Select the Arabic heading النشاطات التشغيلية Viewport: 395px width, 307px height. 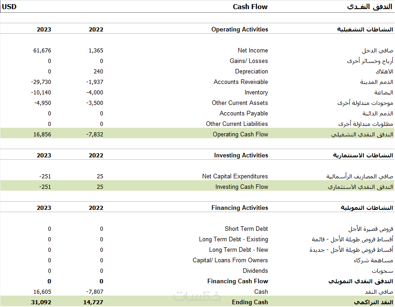(x=365, y=30)
